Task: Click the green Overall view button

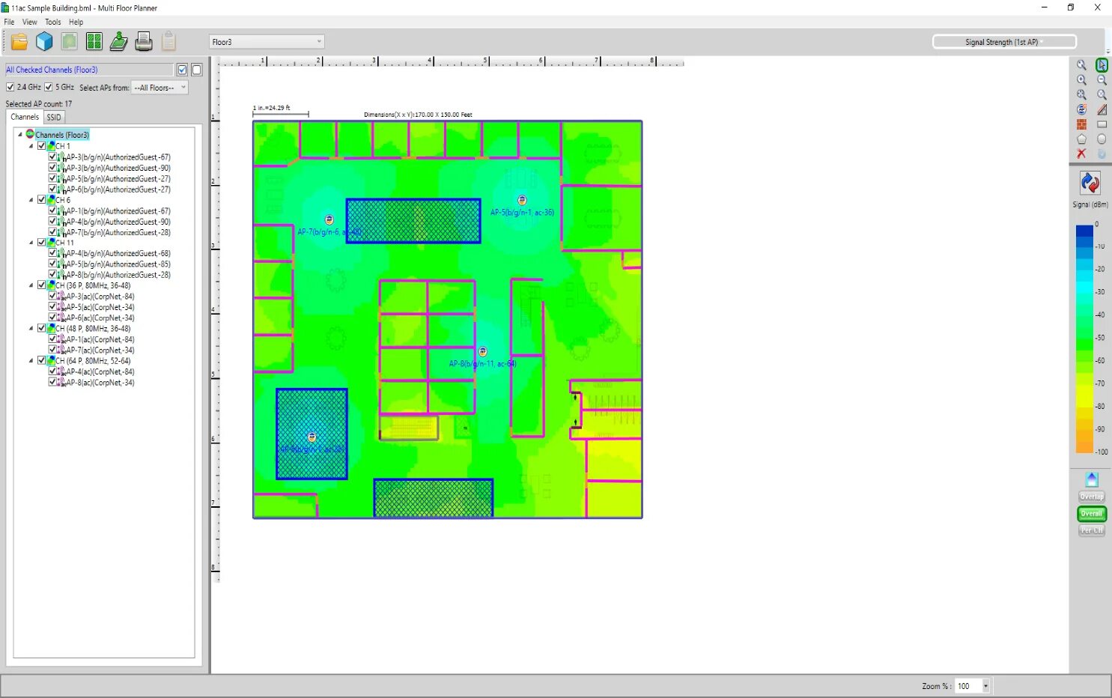Action: point(1092,514)
